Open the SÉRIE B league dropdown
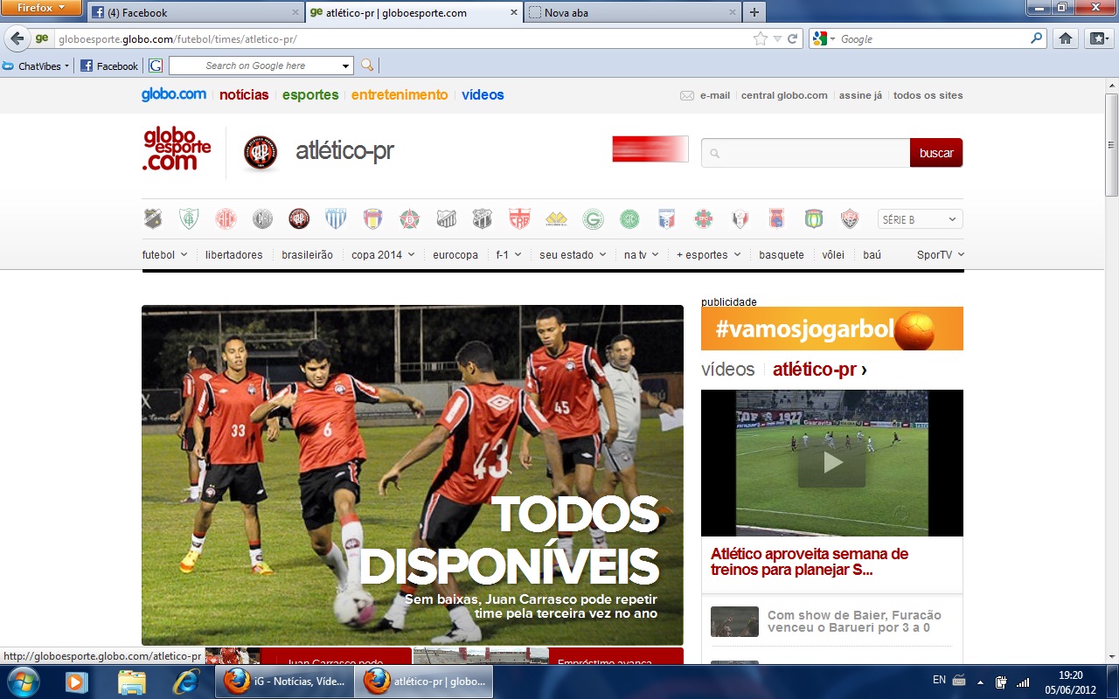 (919, 219)
